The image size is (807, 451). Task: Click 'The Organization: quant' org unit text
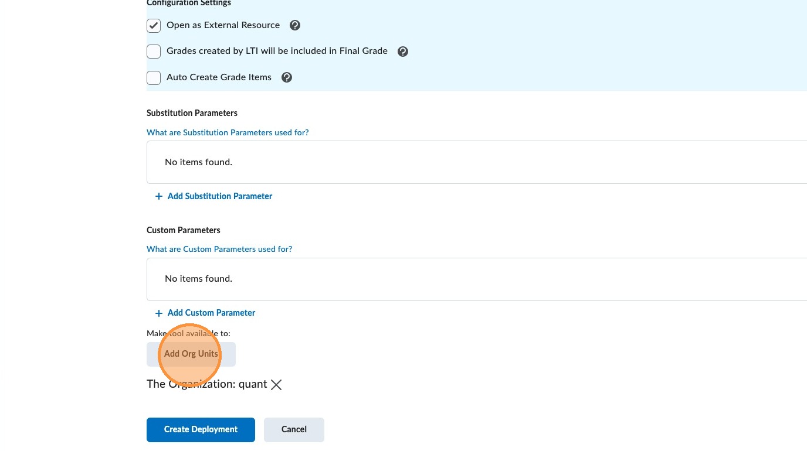[207, 384]
